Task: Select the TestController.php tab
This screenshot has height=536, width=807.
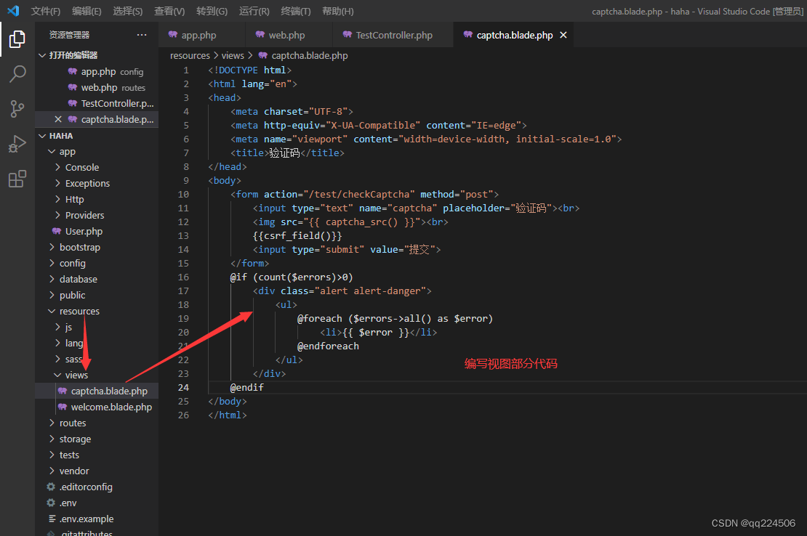Action: point(393,34)
